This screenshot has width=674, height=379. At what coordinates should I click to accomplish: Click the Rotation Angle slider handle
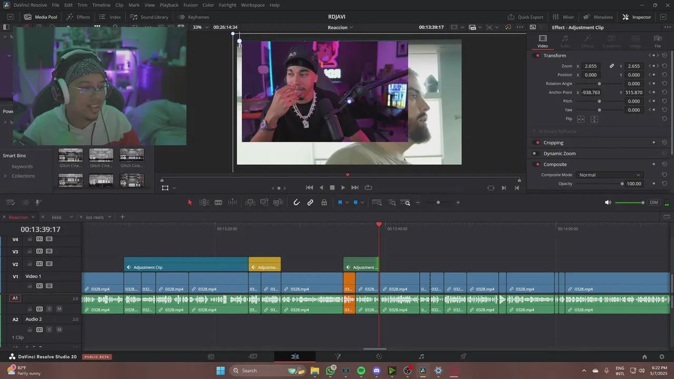point(599,84)
